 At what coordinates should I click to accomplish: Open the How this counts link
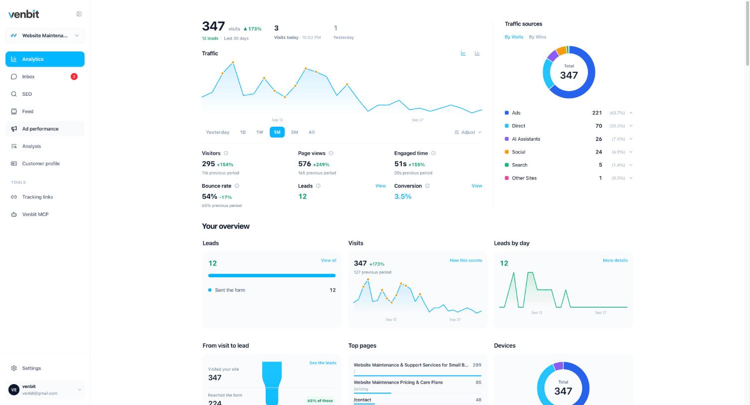466,260
